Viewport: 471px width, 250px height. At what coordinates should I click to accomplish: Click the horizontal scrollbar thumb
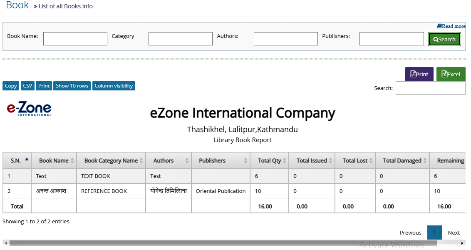point(223,243)
